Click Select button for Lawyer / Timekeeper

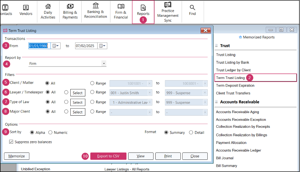[77, 93]
